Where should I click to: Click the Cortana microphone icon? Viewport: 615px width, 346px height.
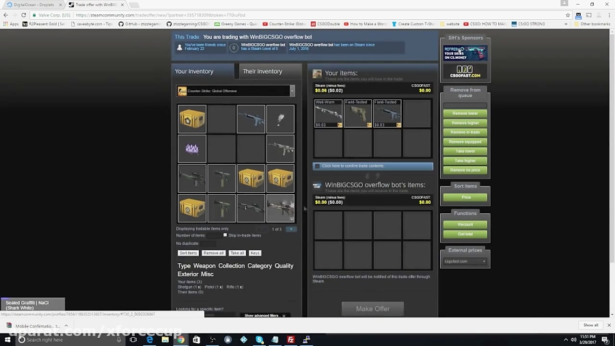[x=119, y=339]
